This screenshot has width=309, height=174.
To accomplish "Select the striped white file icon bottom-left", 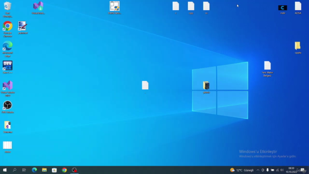I will (8, 147).
